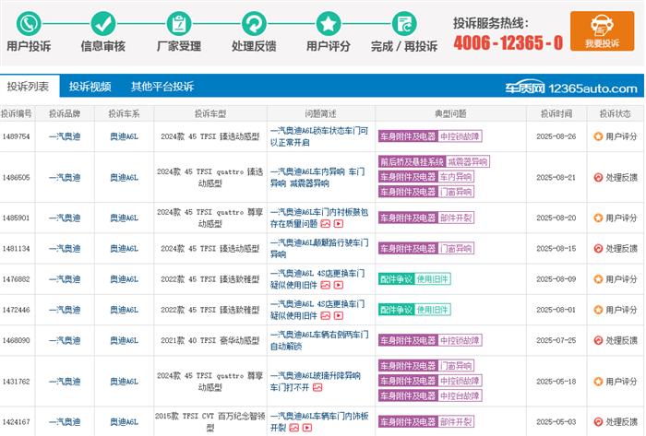Image resolution: width=646 pixels, height=436 pixels.
Task: Click 一汽奥迪 brand link in row 1481134
Action: (64, 248)
